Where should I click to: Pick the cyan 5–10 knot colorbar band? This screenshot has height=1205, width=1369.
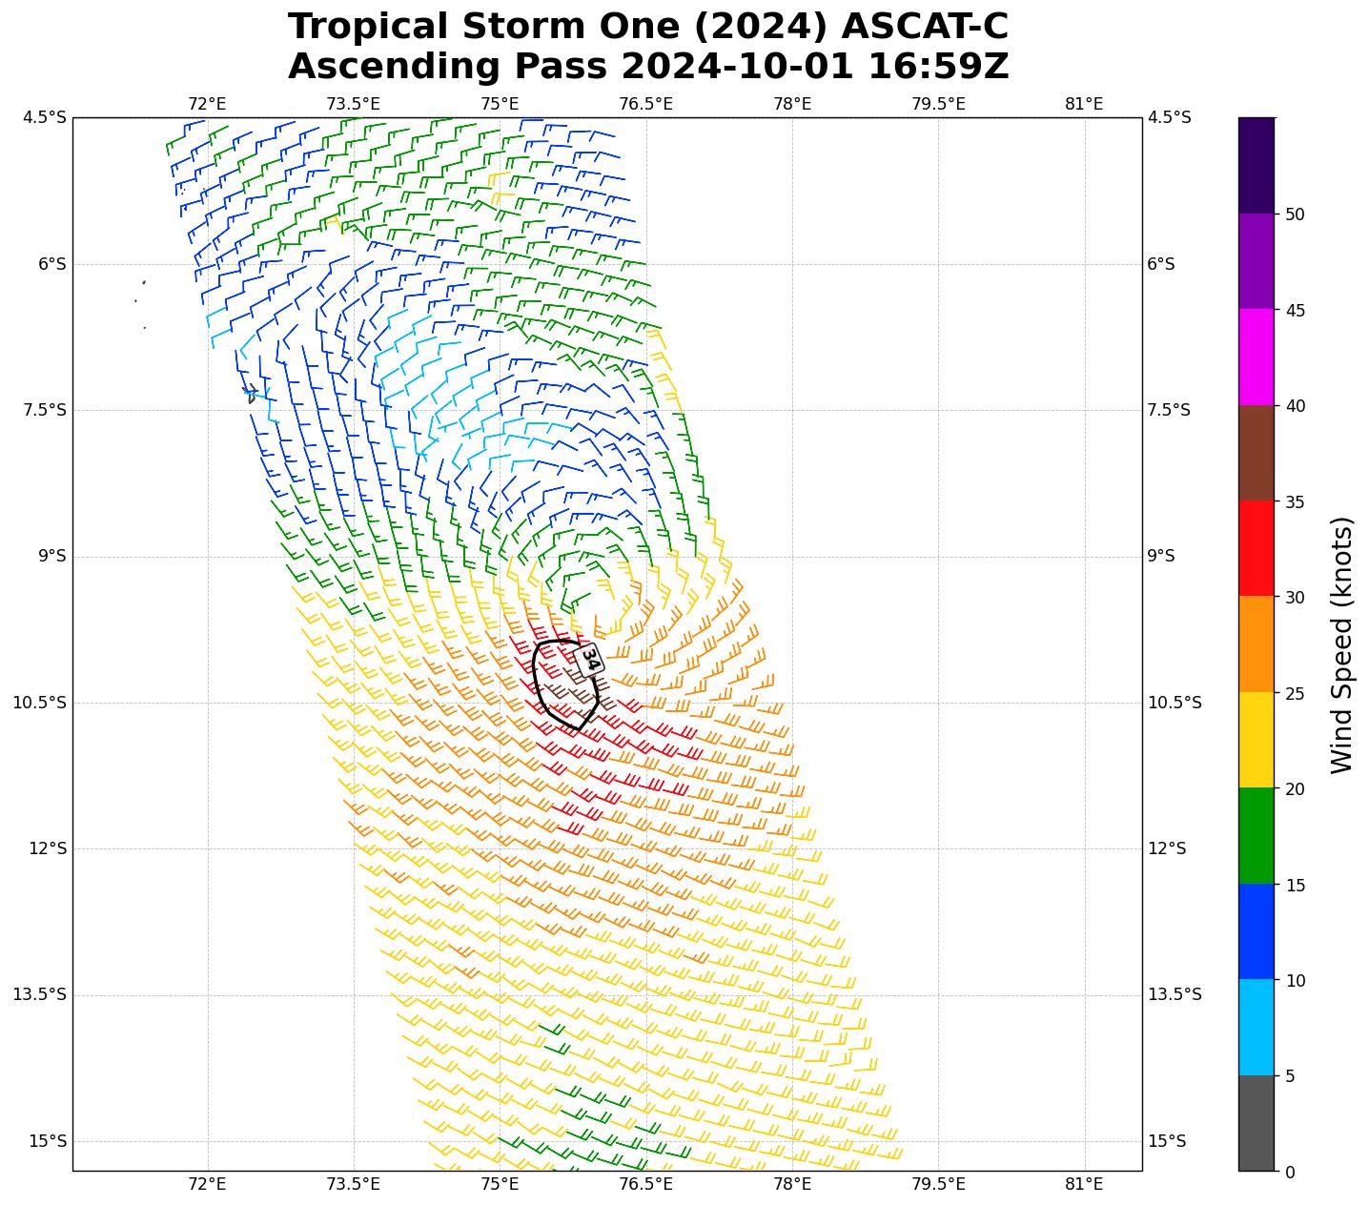coord(1256,1028)
